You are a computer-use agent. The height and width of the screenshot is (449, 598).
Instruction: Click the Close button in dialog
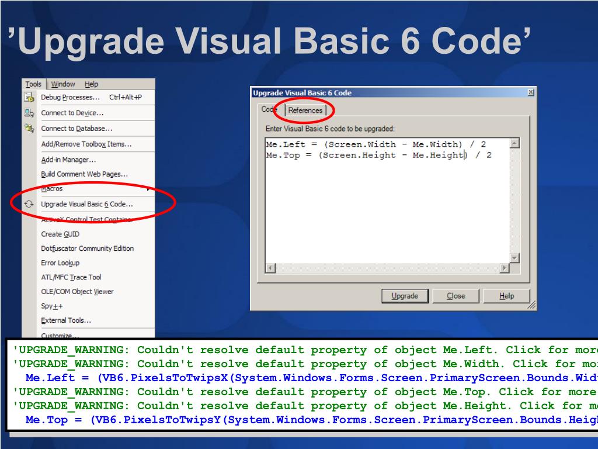tap(456, 296)
